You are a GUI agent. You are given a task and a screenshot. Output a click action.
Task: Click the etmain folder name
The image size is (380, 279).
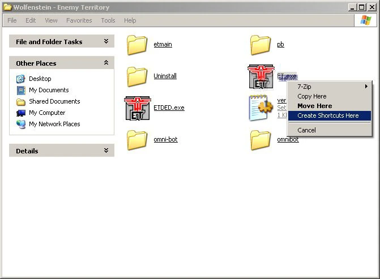coord(163,44)
